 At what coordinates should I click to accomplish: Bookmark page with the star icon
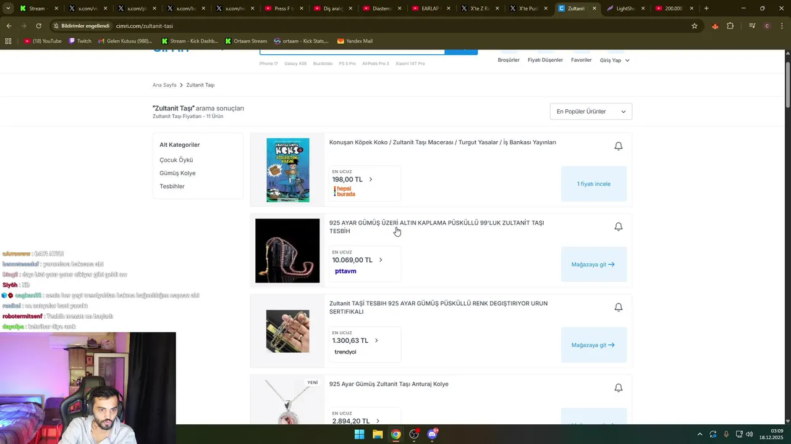coord(695,26)
